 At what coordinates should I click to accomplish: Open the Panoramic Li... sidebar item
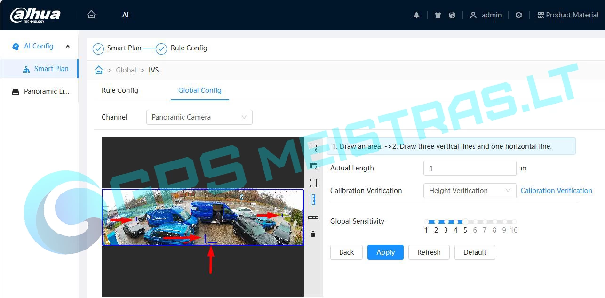(39, 91)
